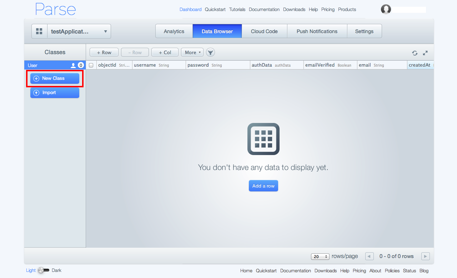
Task: Click the user avatar icon
Action: coord(386,10)
